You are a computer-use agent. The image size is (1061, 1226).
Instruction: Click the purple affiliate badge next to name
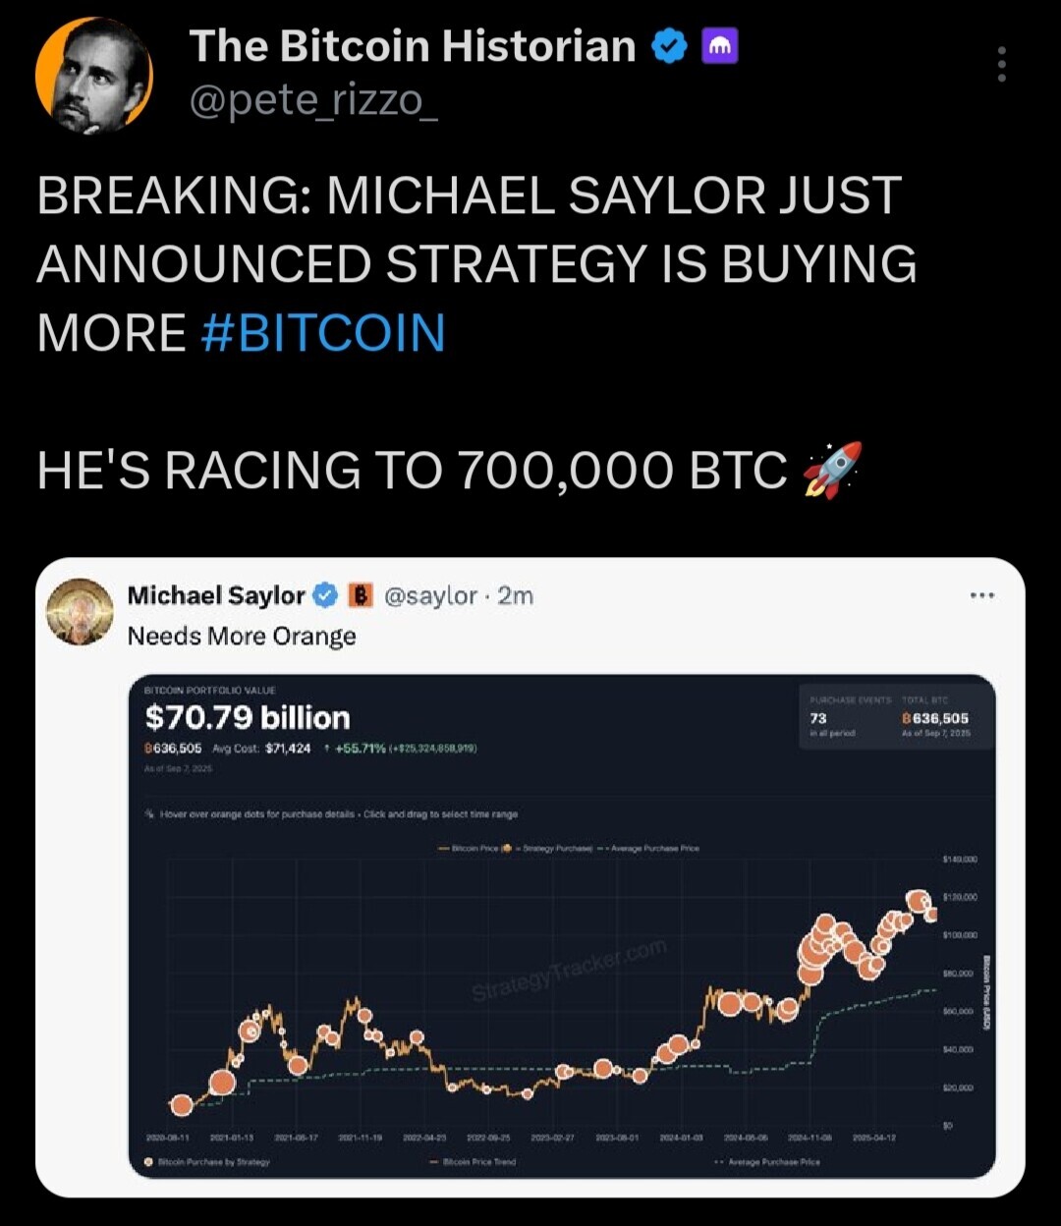click(x=720, y=46)
